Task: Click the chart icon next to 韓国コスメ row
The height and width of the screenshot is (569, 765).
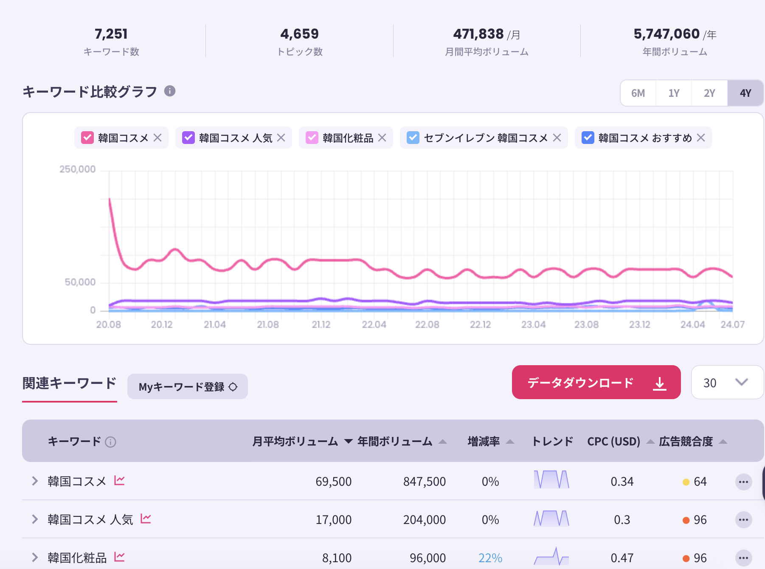Action: 119,481
